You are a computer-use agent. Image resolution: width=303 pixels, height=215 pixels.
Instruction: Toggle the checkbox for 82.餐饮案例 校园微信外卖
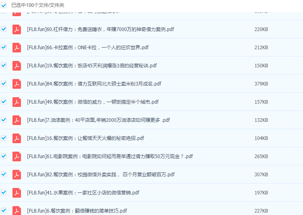[x=4, y=174]
